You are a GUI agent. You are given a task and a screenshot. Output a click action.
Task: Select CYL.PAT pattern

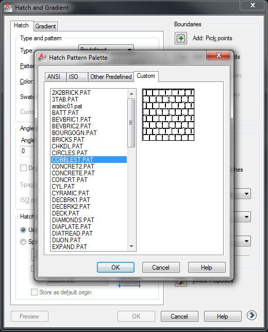pyautogui.click(x=89, y=187)
